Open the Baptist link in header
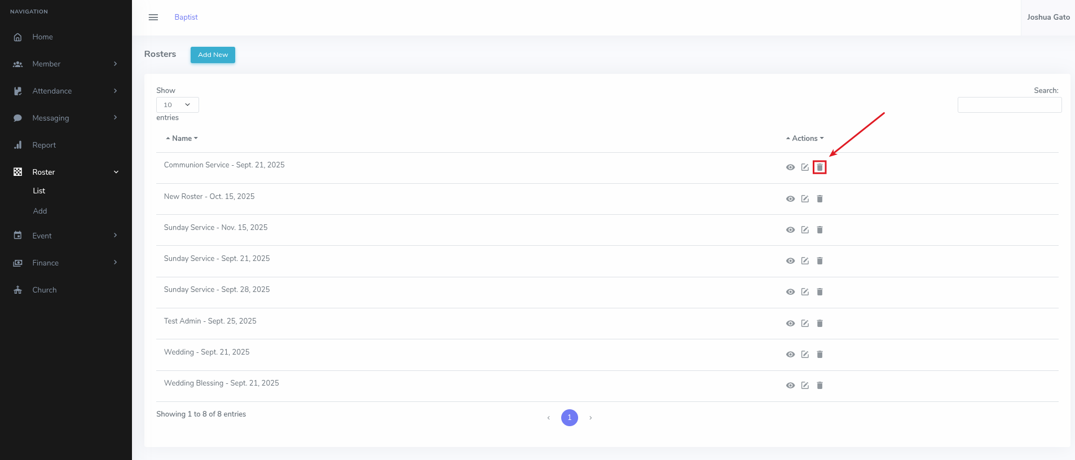1075x460 pixels. pos(186,17)
